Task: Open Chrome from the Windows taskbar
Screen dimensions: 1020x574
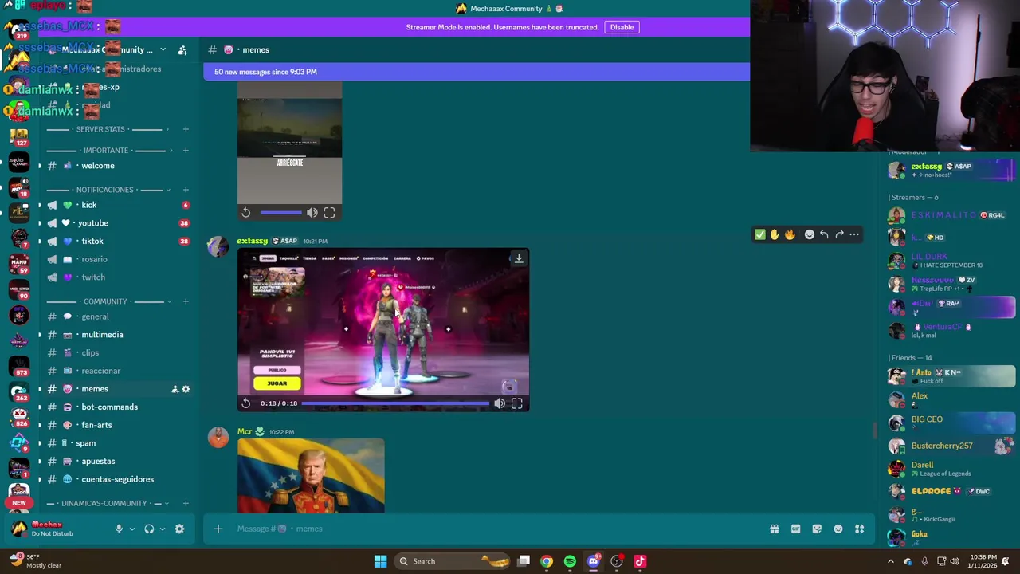Action: point(547,561)
